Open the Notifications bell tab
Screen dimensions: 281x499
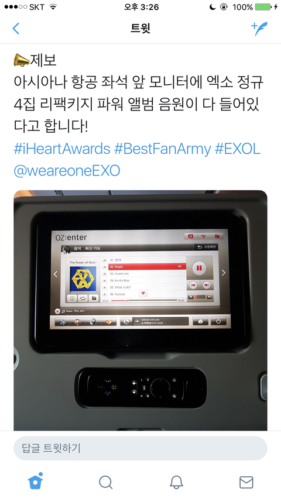click(x=176, y=482)
